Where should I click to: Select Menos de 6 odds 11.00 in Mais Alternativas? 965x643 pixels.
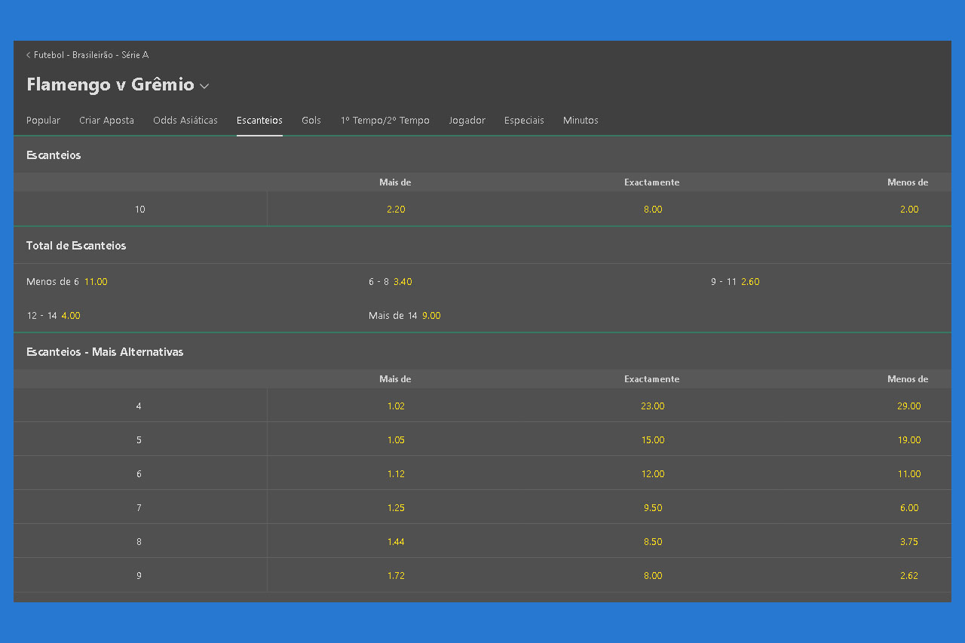tap(909, 474)
